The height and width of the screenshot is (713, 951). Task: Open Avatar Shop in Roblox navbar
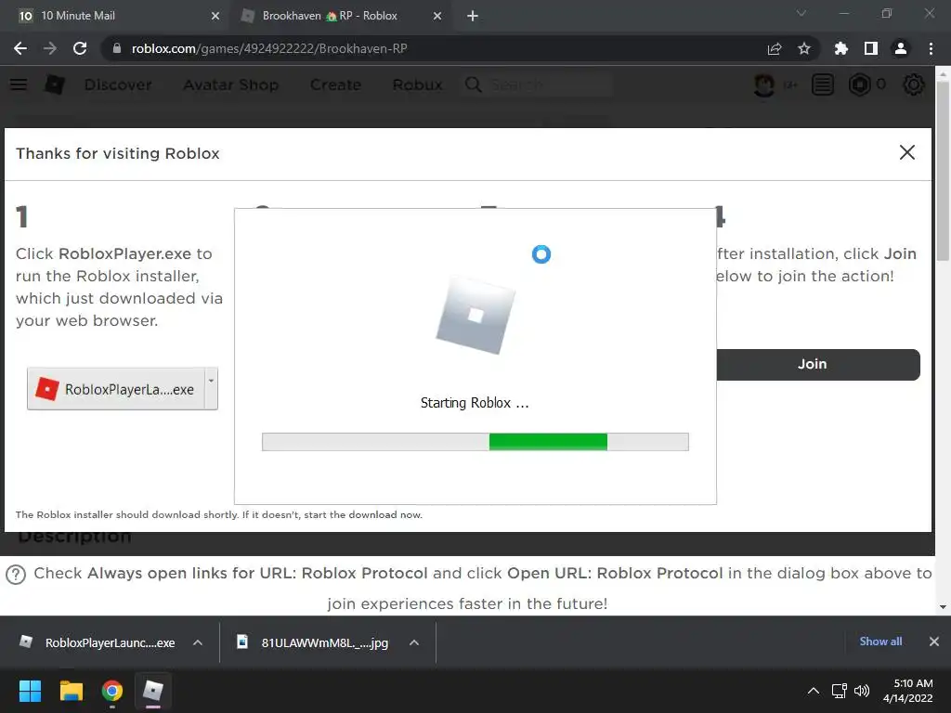(x=230, y=84)
